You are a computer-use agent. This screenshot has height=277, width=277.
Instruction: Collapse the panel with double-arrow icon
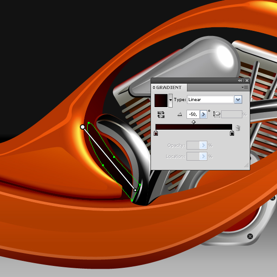point(240,80)
